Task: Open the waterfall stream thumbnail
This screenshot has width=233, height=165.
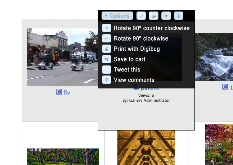Action: pos(214,57)
